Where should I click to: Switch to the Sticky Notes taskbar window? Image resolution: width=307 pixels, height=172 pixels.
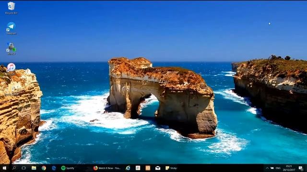tap(171, 168)
